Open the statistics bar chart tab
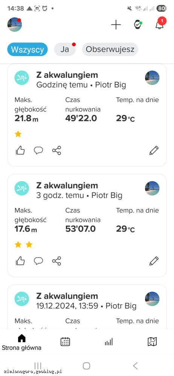 coord(108,341)
